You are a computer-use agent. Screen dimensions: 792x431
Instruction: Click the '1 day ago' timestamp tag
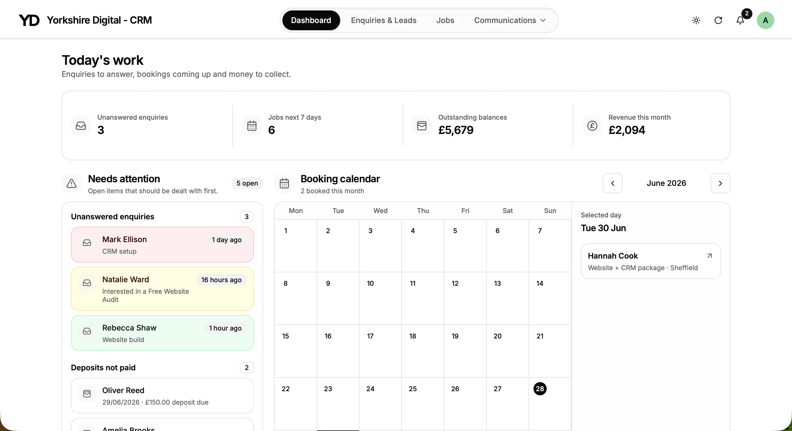click(x=227, y=240)
